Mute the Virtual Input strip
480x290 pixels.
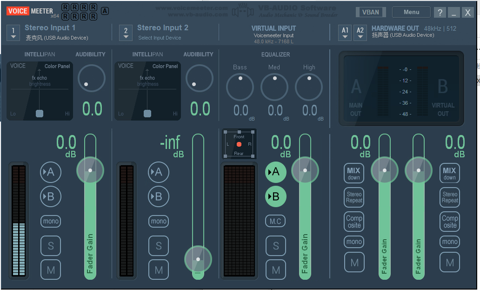pyautogui.click(x=275, y=270)
